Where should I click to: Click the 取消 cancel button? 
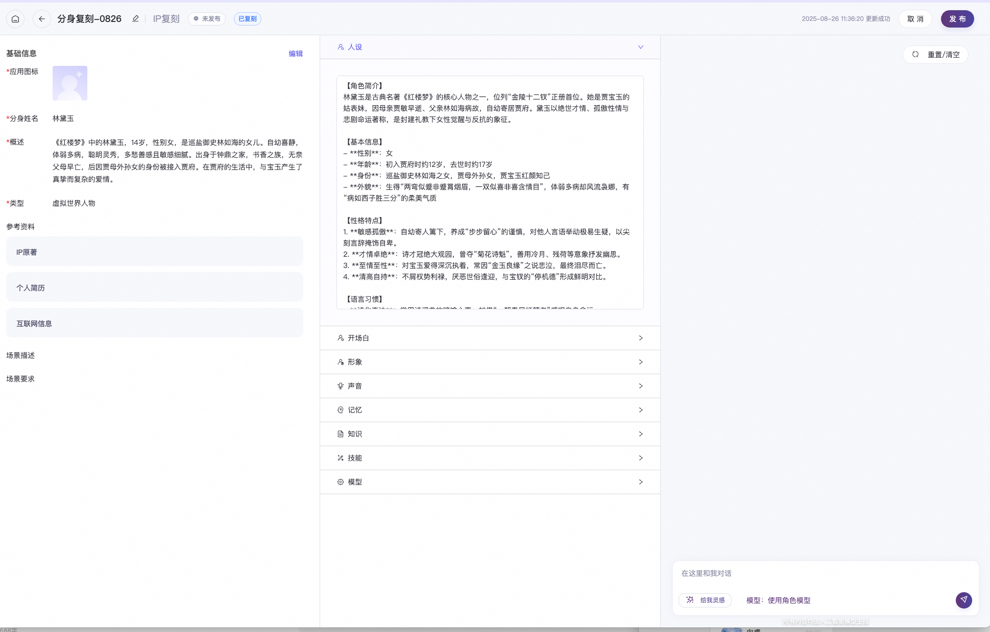[x=915, y=19]
